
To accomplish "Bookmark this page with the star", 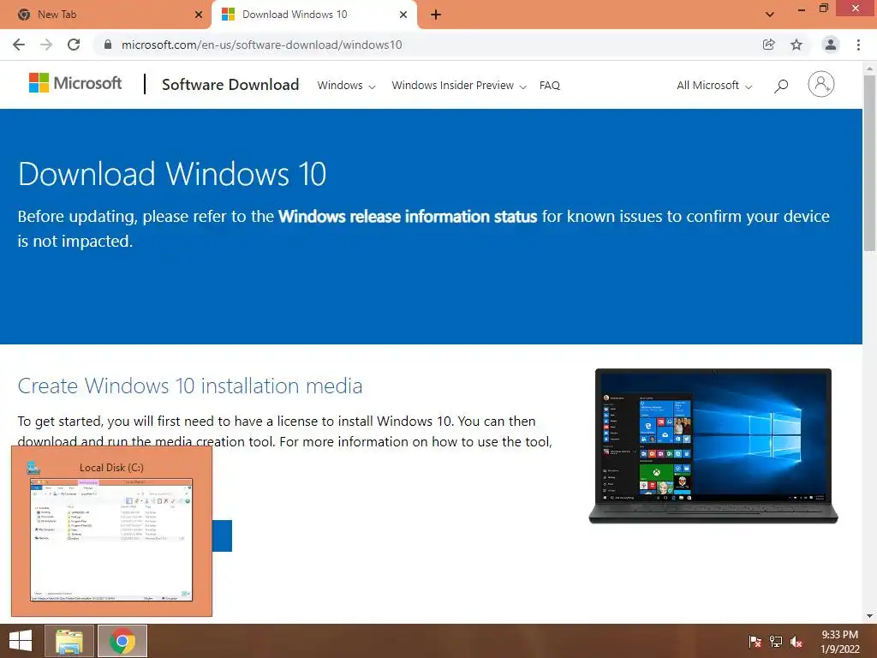I will [x=796, y=45].
